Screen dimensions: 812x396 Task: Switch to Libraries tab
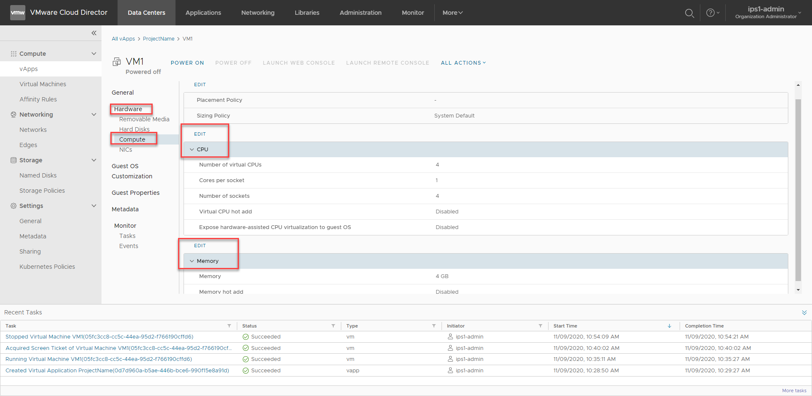pyautogui.click(x=307, y=13)
